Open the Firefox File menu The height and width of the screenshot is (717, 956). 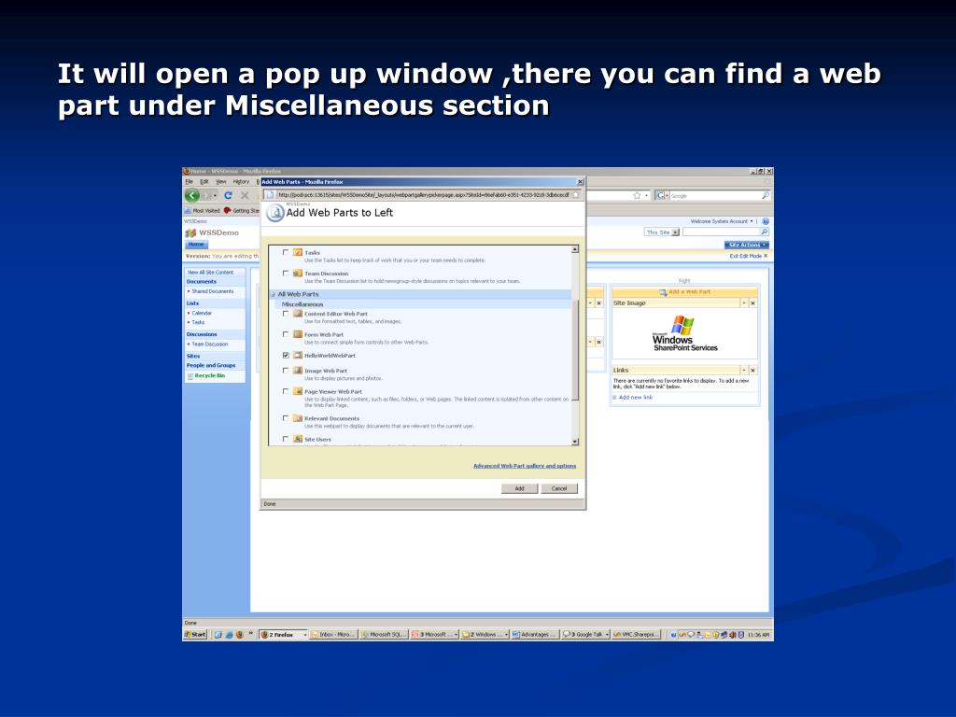point(189,182)
